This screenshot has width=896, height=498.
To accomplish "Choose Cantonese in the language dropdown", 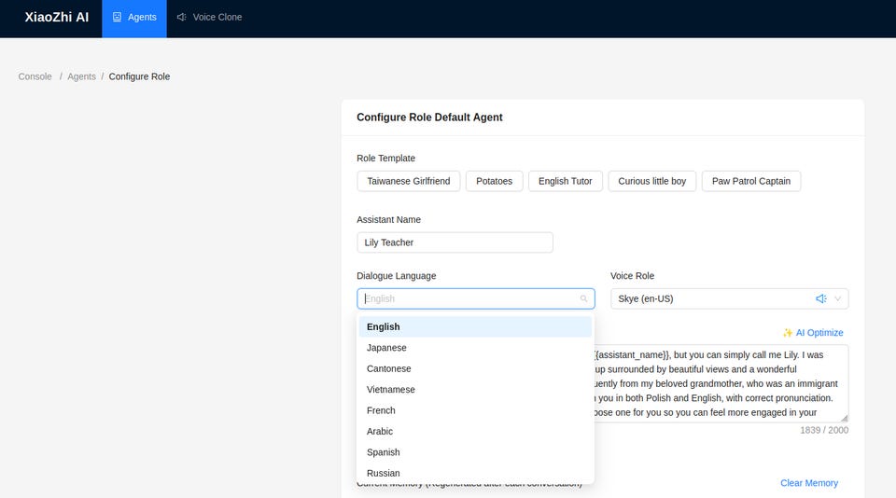I will point(389,368).
